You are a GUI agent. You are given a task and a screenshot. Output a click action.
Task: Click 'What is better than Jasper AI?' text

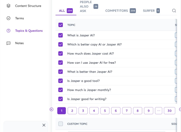coord(90,72)
